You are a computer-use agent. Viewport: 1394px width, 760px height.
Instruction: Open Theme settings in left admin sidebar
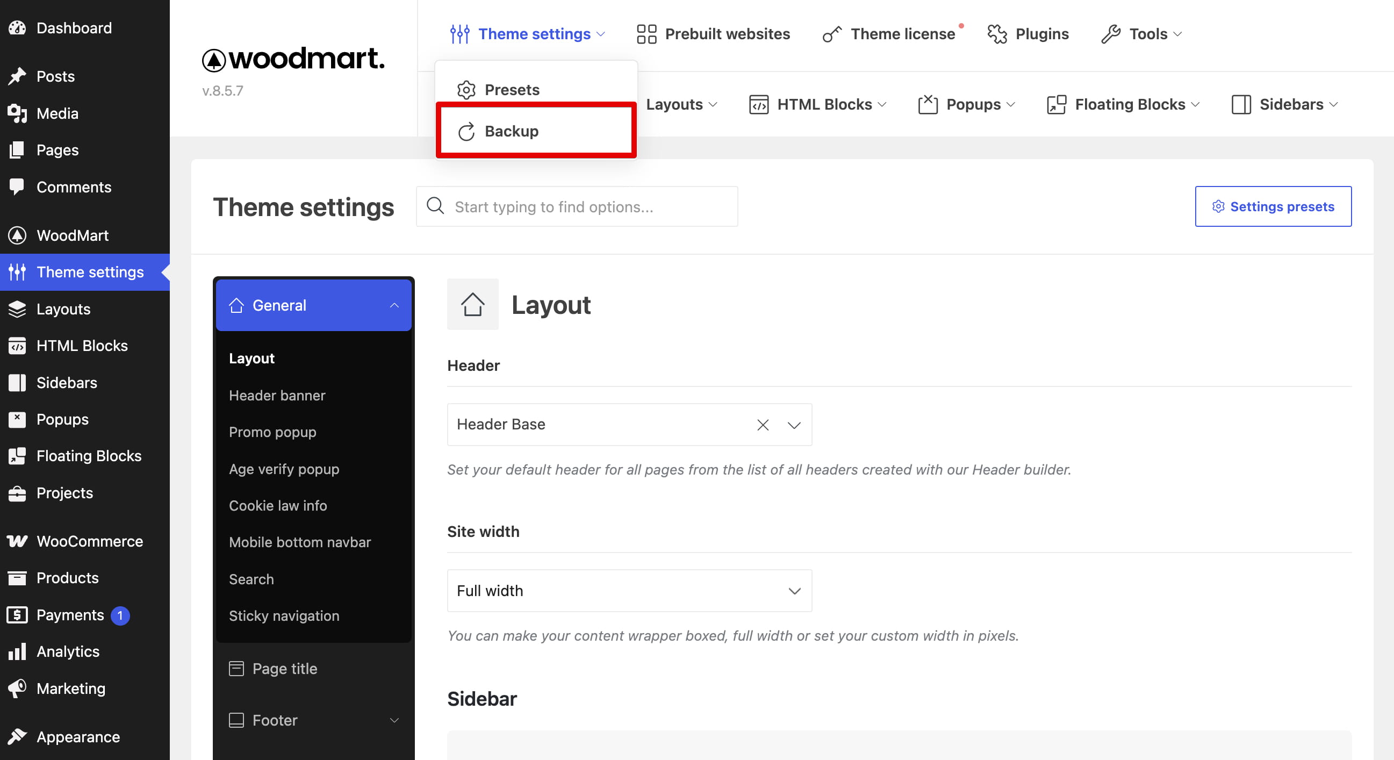[x=85, y=273]
